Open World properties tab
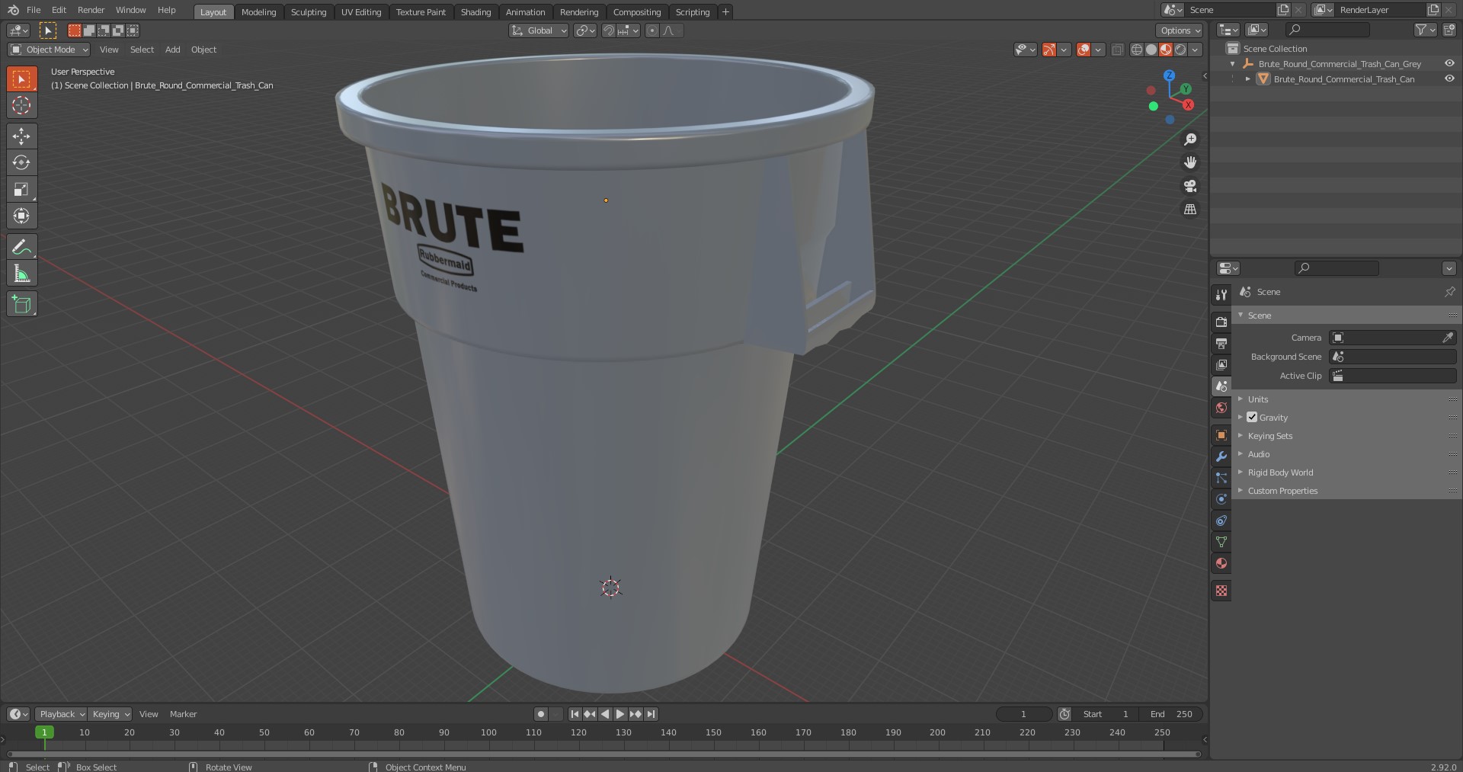Viewport: 1463px width, 772px height. click(1221, 408)
